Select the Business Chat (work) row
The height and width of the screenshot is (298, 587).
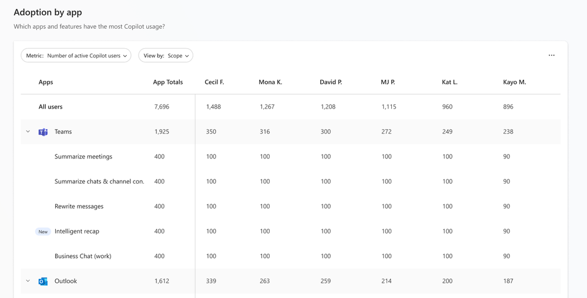[290, 256]
